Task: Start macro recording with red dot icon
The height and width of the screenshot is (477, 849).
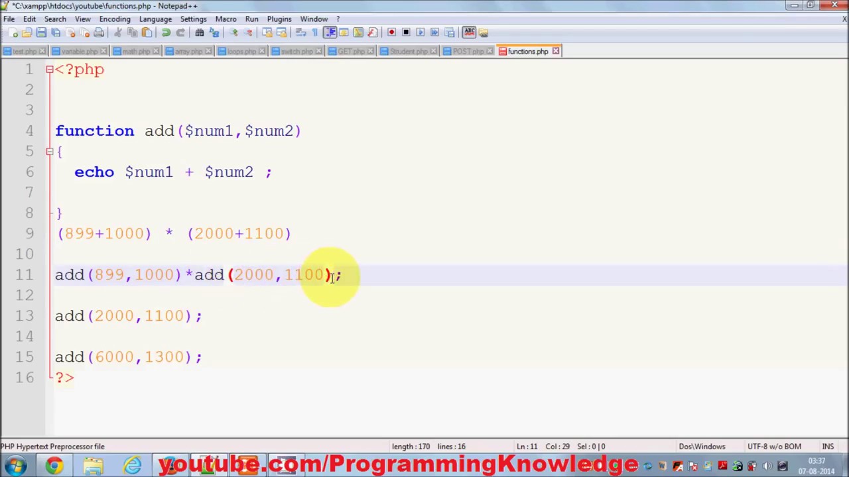Action: [x=391, y=32]
